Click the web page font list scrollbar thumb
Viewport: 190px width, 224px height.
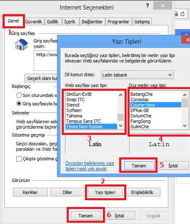pyautogui.click(x=121, y=117)
